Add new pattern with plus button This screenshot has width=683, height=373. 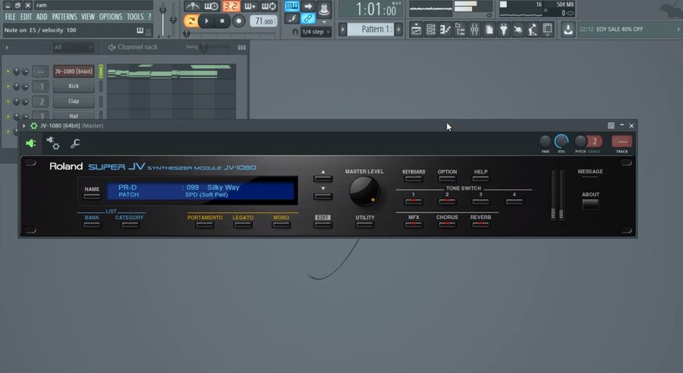pyautogui.click(x=398, y=29)
